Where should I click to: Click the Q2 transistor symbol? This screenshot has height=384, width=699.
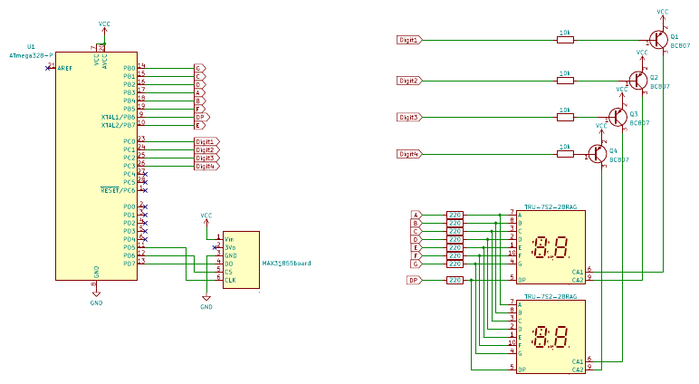tap(639, 79)
